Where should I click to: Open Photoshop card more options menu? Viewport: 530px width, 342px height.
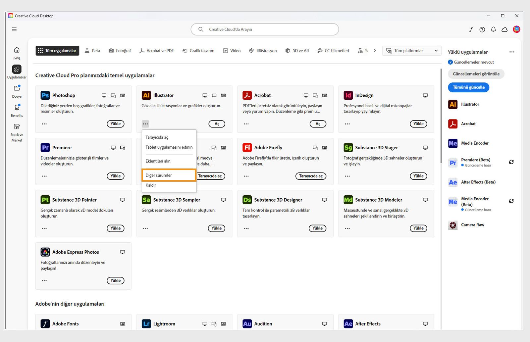tap(44, 124)
